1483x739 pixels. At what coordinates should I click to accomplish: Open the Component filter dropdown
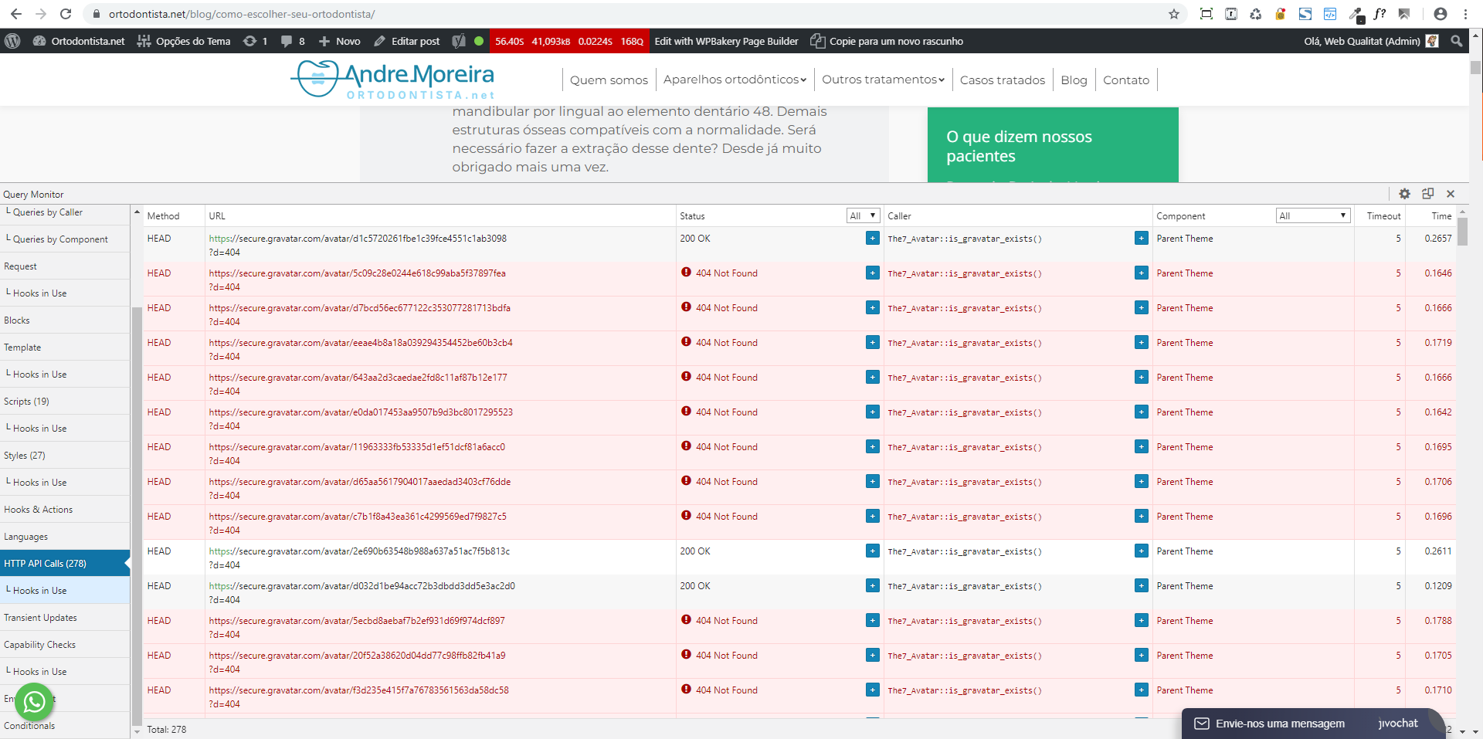click(1312, 216)
